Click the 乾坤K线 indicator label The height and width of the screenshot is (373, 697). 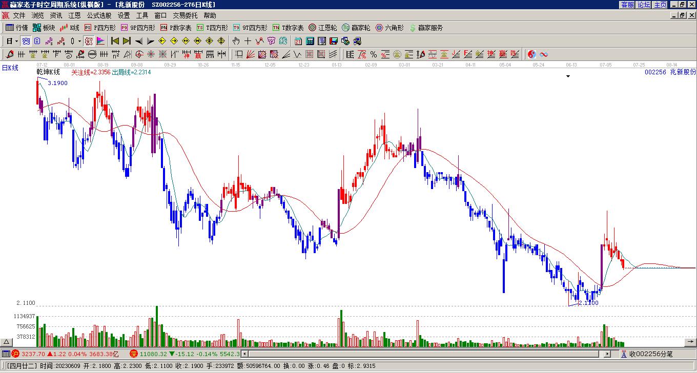[48, 72]
